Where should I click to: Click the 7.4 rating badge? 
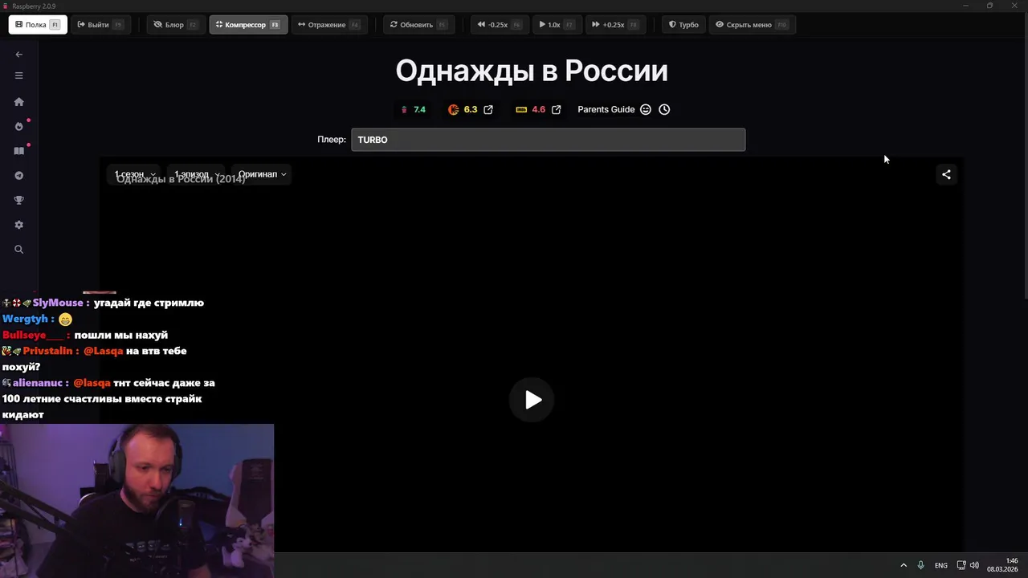click(413, 110)
